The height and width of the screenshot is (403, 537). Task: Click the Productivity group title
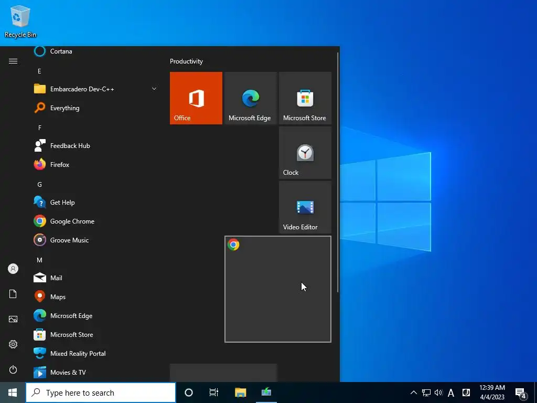tap(186, 61)
